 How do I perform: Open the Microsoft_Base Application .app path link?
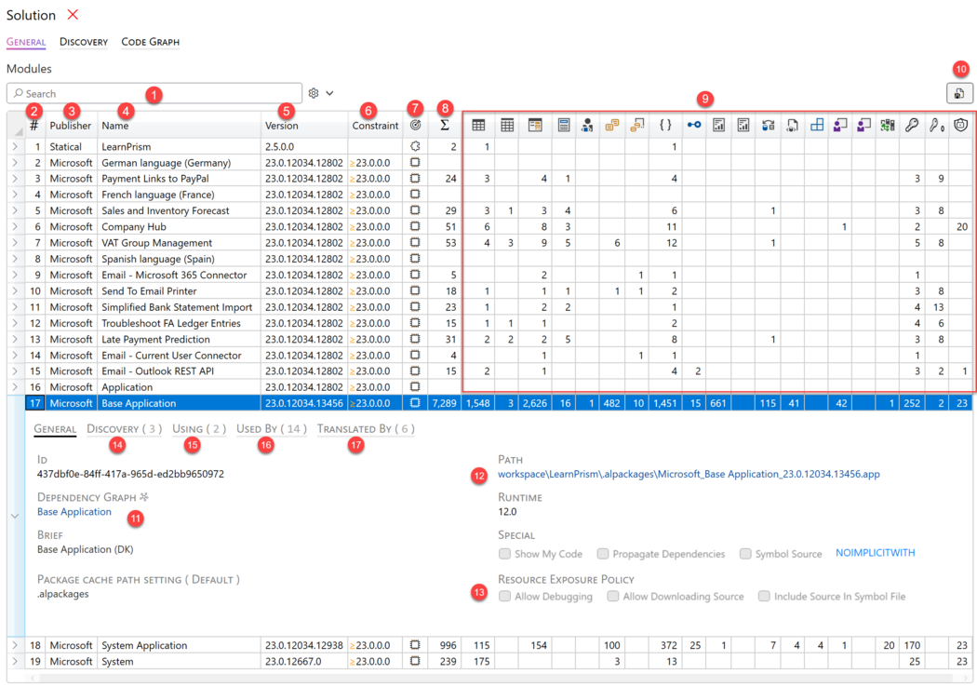coord(689,474)
